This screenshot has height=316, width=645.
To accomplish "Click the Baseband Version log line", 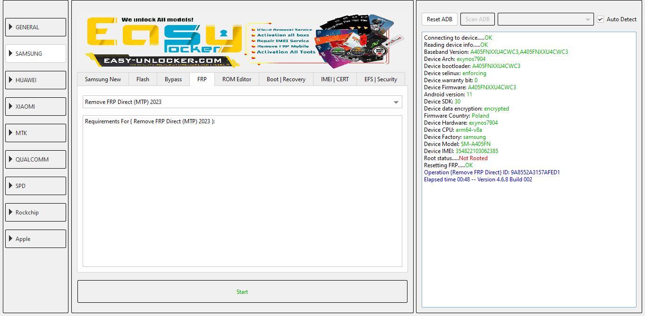I will pos(496,52).
